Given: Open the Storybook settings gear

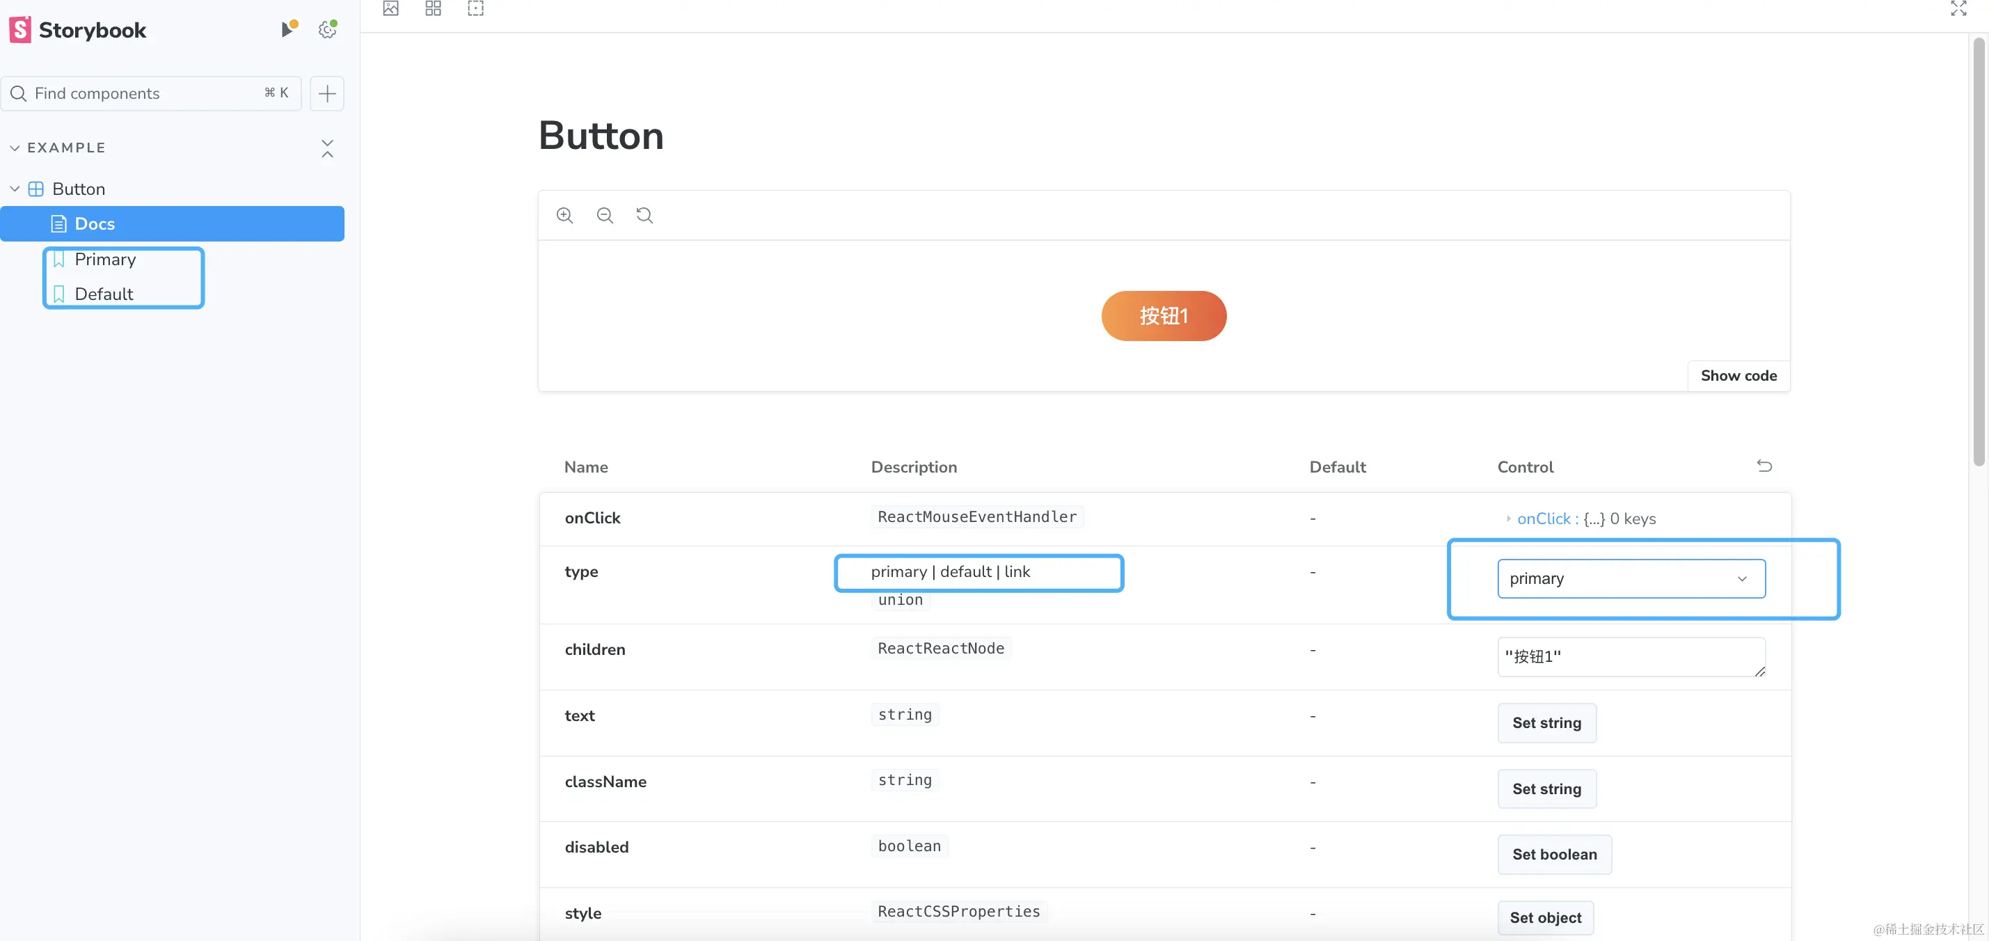Looking at the screenshot, I should pyautogui.click(x=327, y=29).
